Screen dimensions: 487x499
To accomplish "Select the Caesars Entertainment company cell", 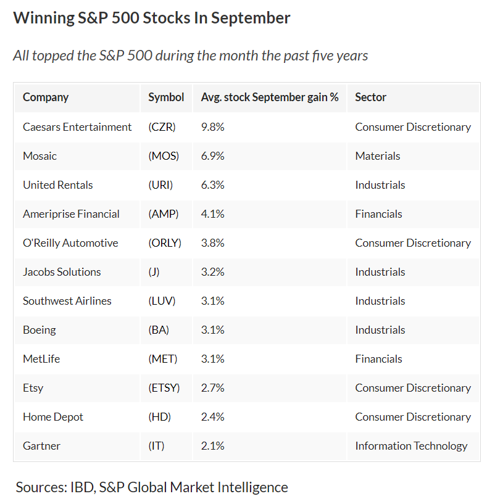I will [77, 126].
